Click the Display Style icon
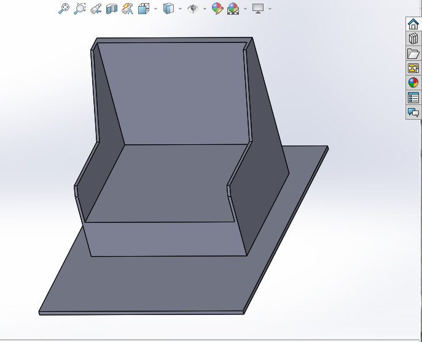The height and width of the screenshot is (342, 422). [168, 9]
